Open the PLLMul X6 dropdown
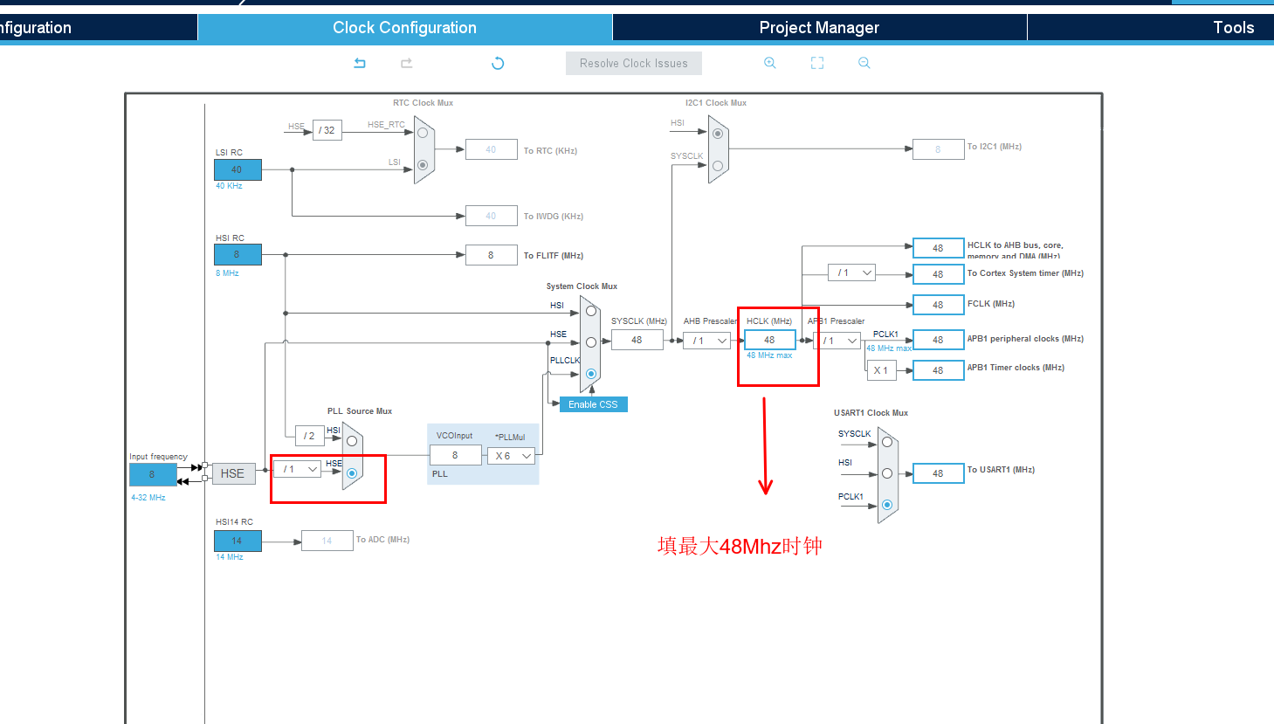Screen dimensions: 1274x724 pos(511,456)
